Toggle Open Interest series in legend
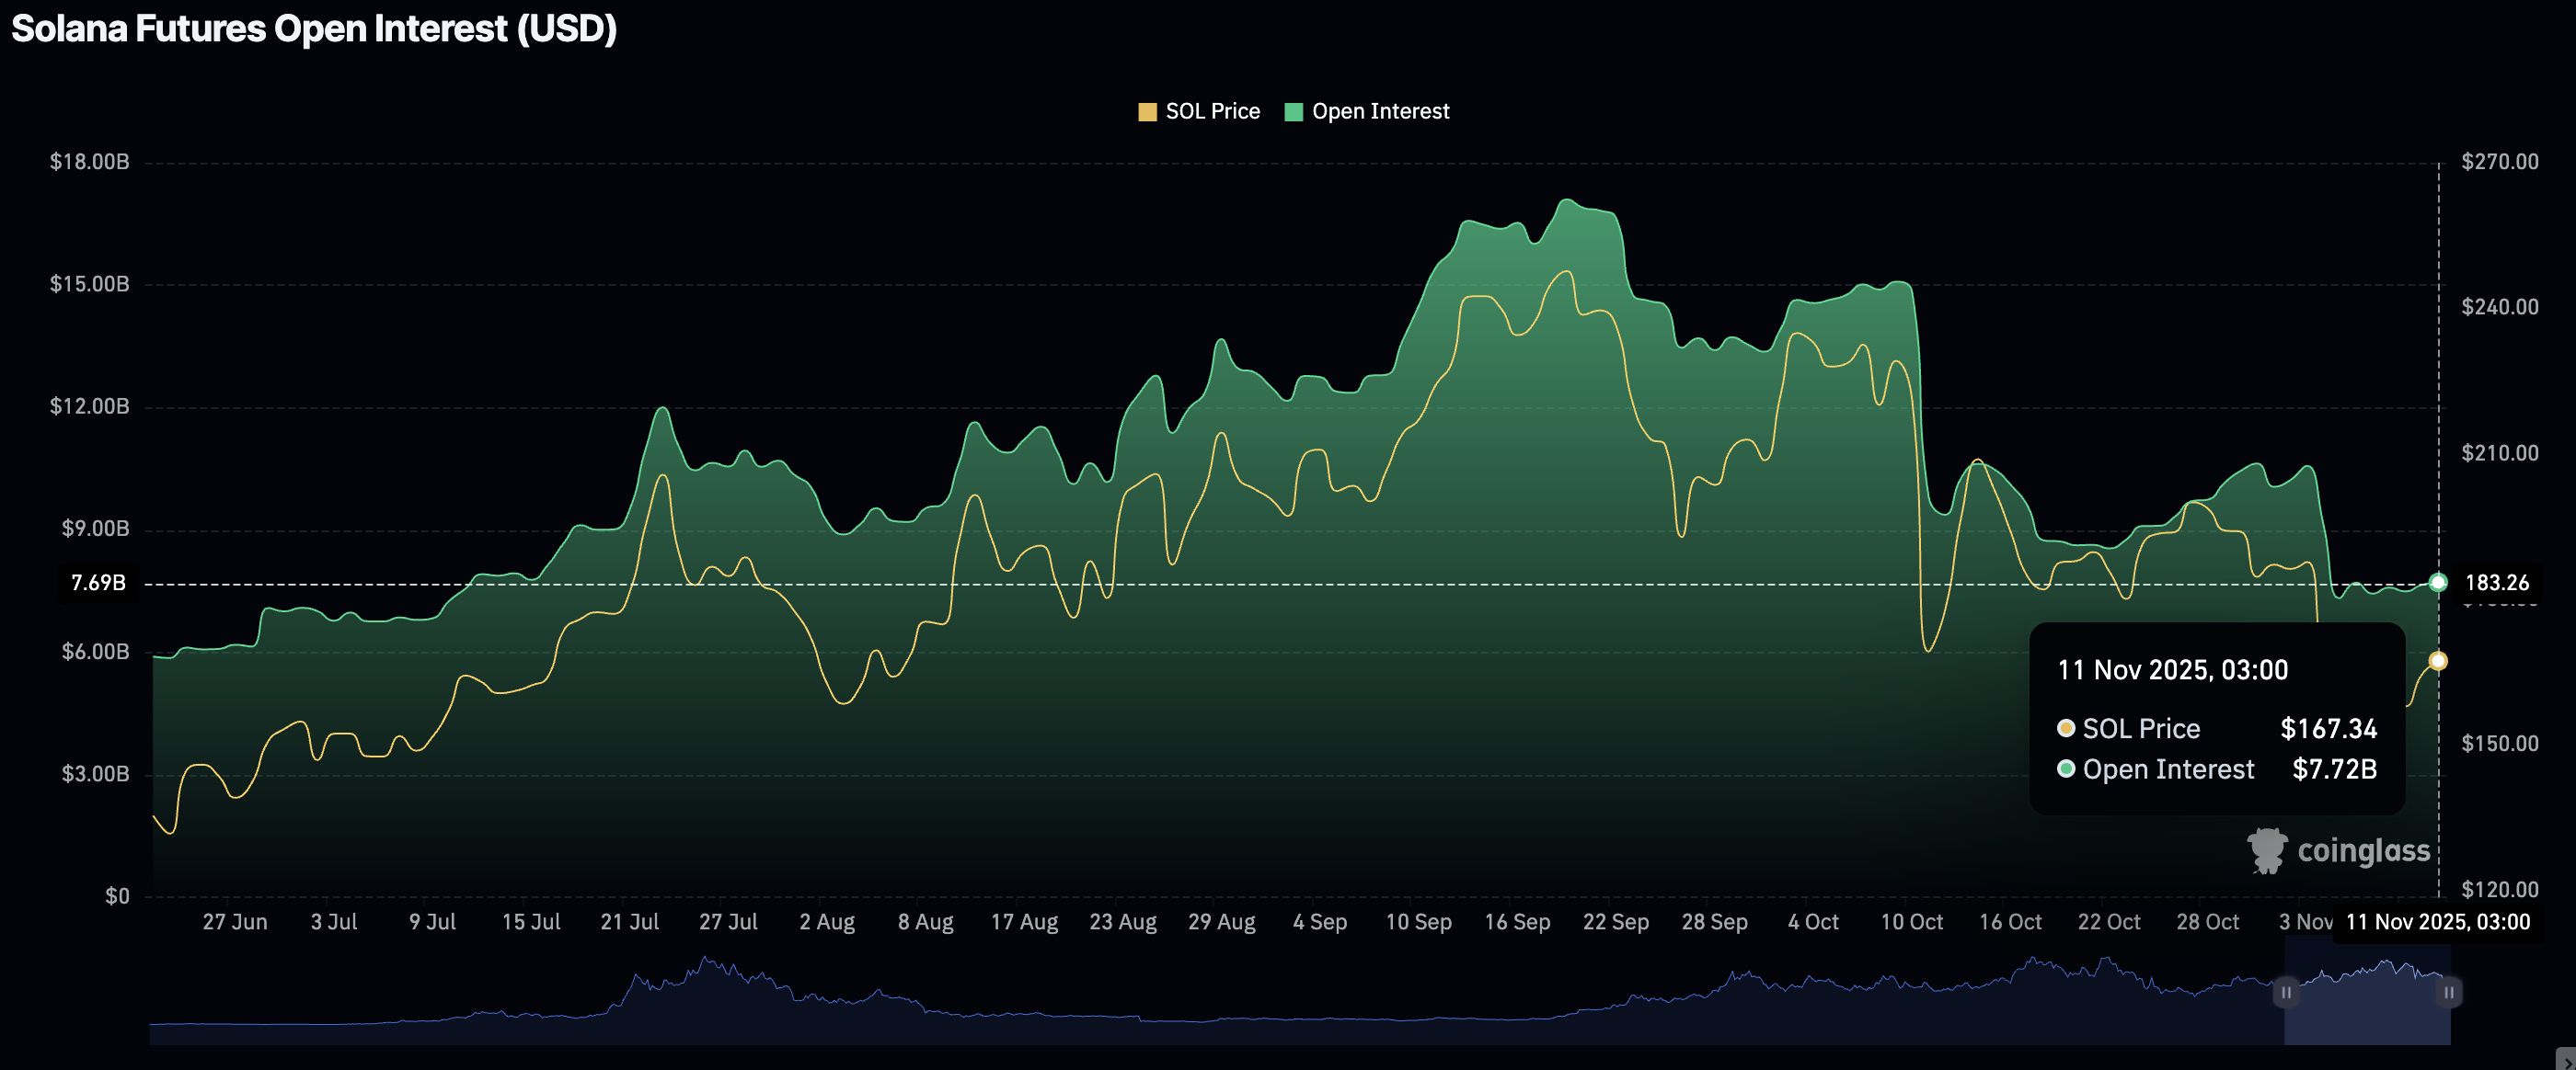Screen dimensions: 2576x1070 1379,112
